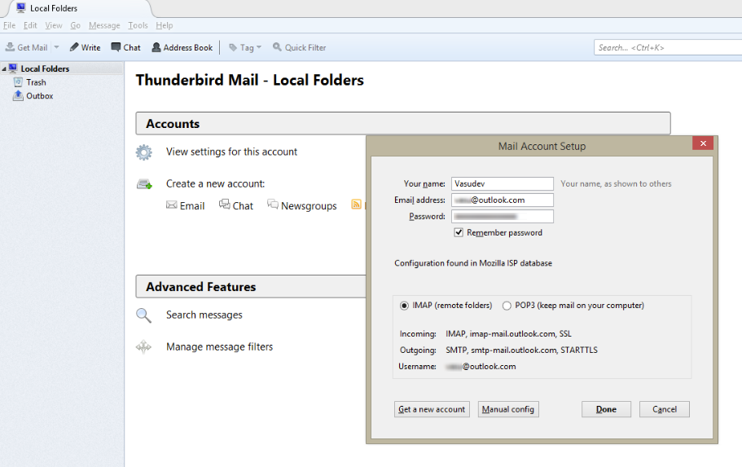
Task: Open the Help menu
Action: pos(165,25)
